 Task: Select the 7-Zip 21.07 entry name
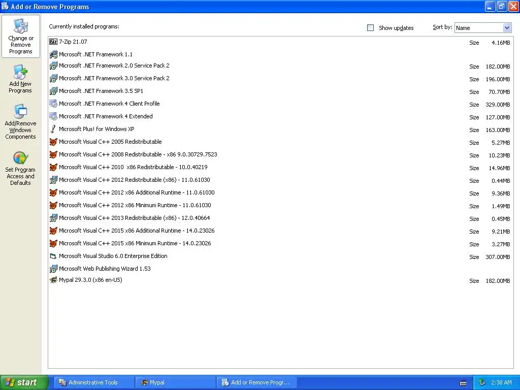(x=73, y=42)
